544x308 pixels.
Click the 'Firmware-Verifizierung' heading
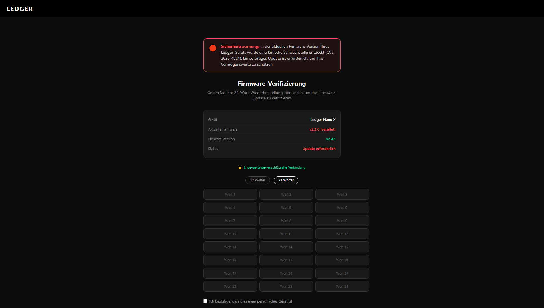(x=272, y=84)
